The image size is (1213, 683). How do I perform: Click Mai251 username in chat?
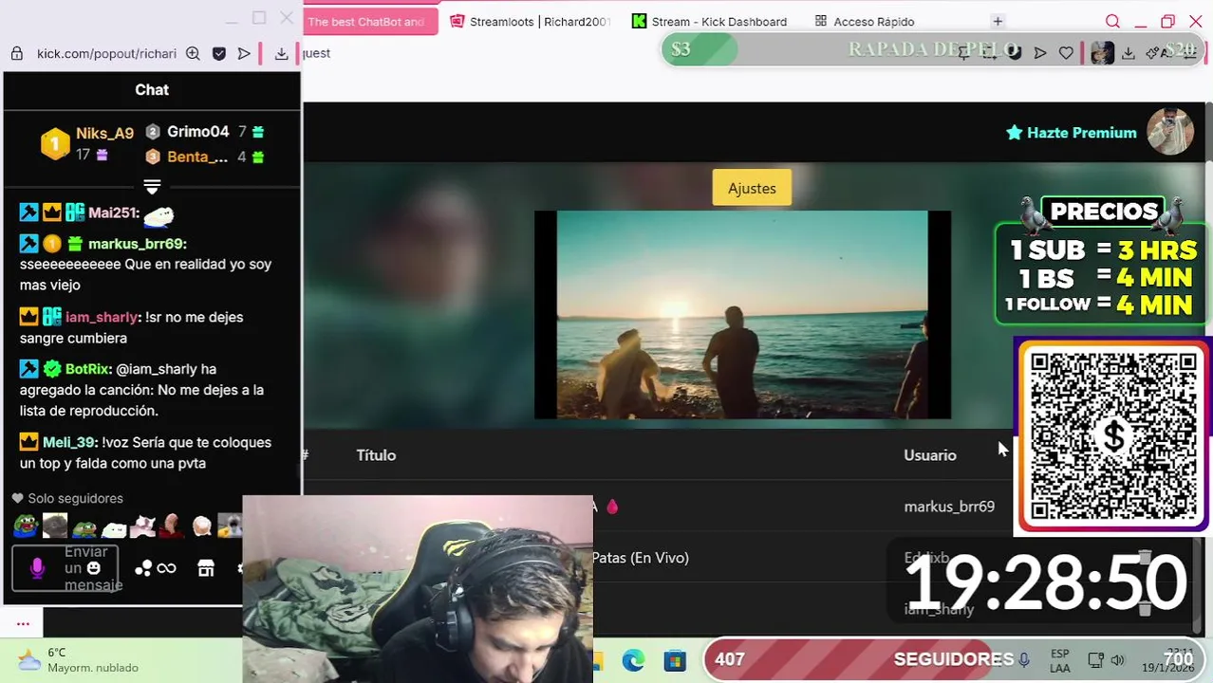point(113,212)
